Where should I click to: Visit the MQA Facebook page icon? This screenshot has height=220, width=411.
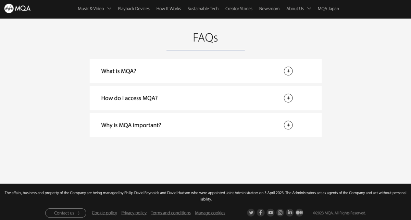click(x=261, y=213)
